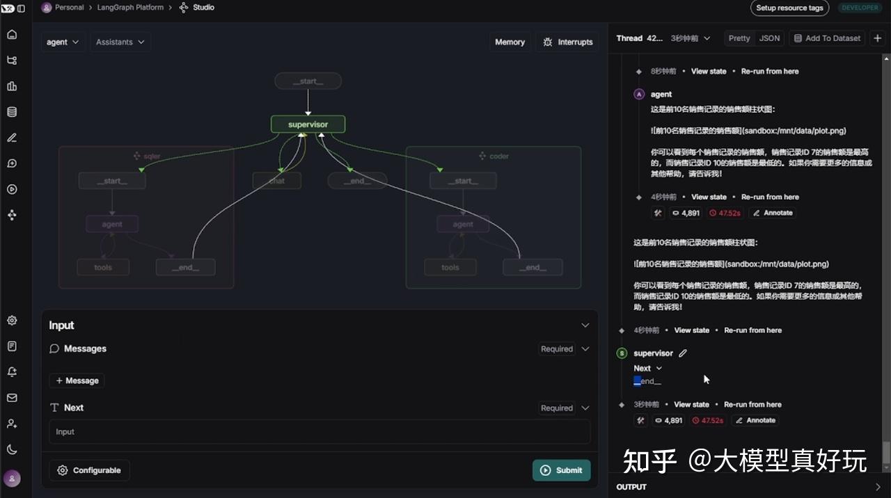Click the pencil icon beside the supervisor label
This screenshot has height=498, width=891.
tap(682, 353)
